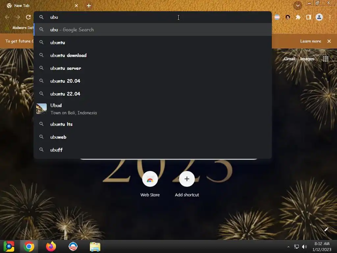
Task: Show hidden system tray icons
Action: (288, 247)
